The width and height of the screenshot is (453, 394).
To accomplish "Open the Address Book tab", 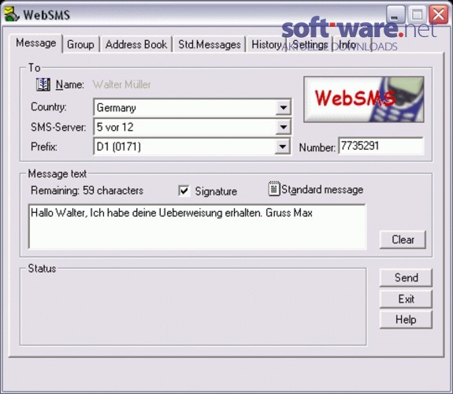I will pos(136,44).
